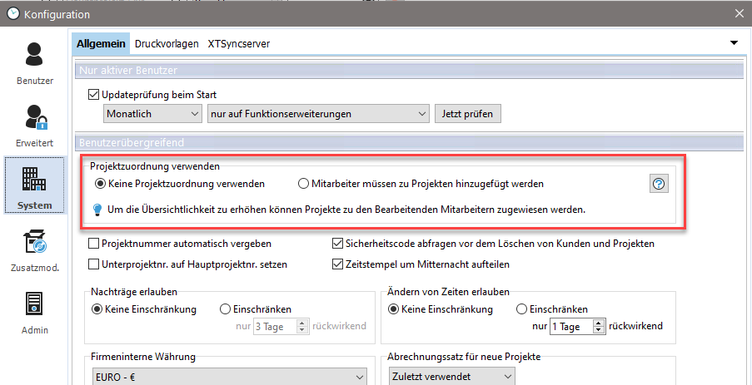The width and height of the screenshot is (752, 385).
Task: Open the nur auf Funktionserweiterungen dropdown
Action: pos(317,113)
